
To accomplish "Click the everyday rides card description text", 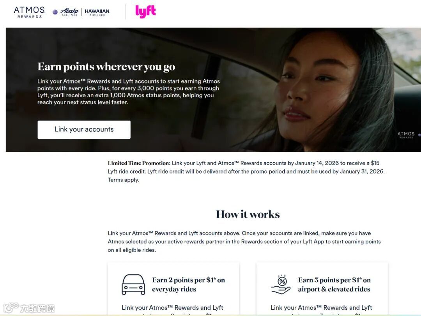I will tap(172, 310).
